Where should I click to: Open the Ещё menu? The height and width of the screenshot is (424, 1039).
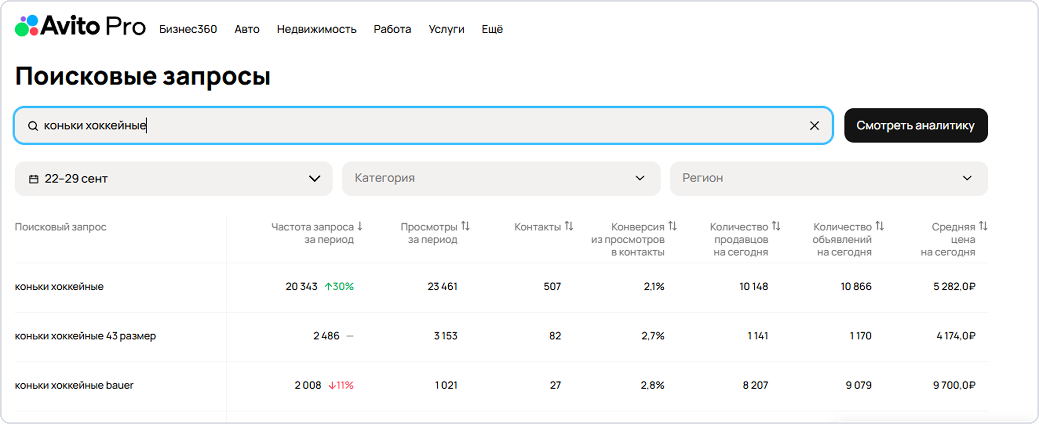click(x=492, y=29)
